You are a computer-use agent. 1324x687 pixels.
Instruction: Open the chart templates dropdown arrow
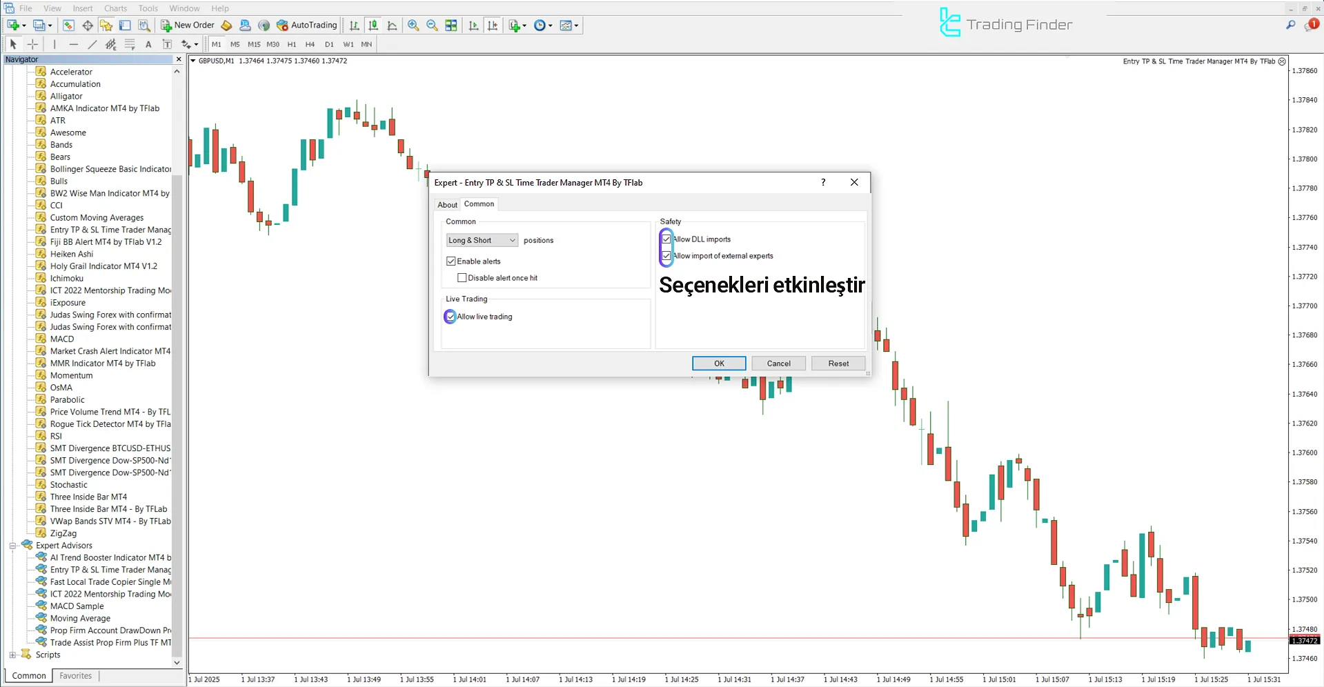click(x=577, y=26)
